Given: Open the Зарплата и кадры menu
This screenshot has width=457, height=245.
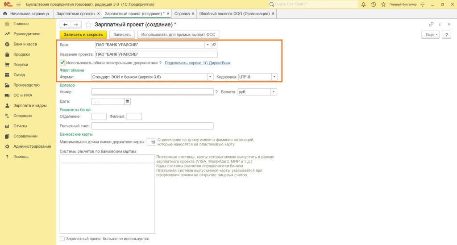Looking at the screenshot, I should click(30, 106).
